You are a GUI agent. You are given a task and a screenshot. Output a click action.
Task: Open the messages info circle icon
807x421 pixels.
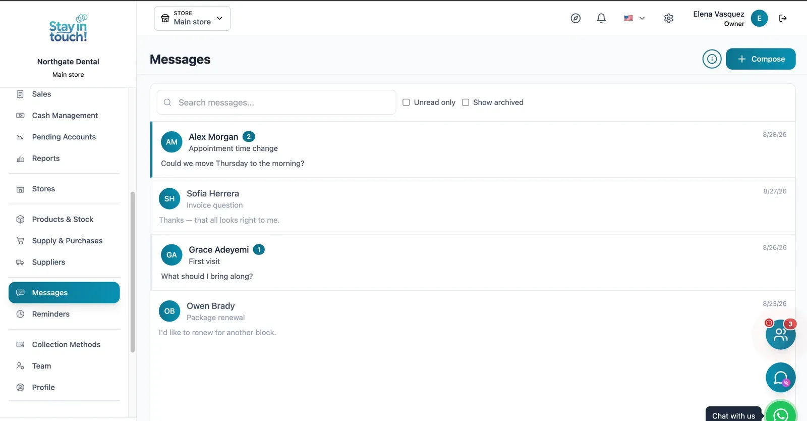pos(712,59)
